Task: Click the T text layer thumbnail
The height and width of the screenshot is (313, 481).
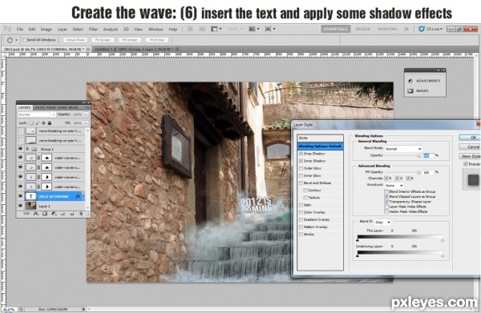Action: click(x=30, y=196)
